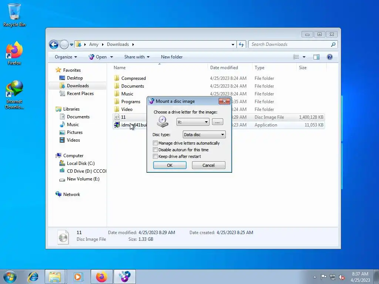Click the browse ... button
Image resolution: width=379 pixels, height=284 pixels.
tap(218, 122)
